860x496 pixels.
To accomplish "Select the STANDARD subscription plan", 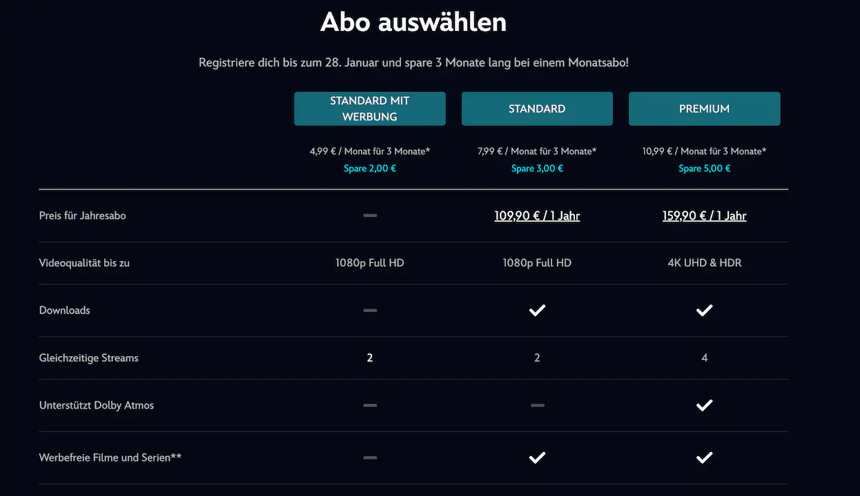I will (537, 108).
